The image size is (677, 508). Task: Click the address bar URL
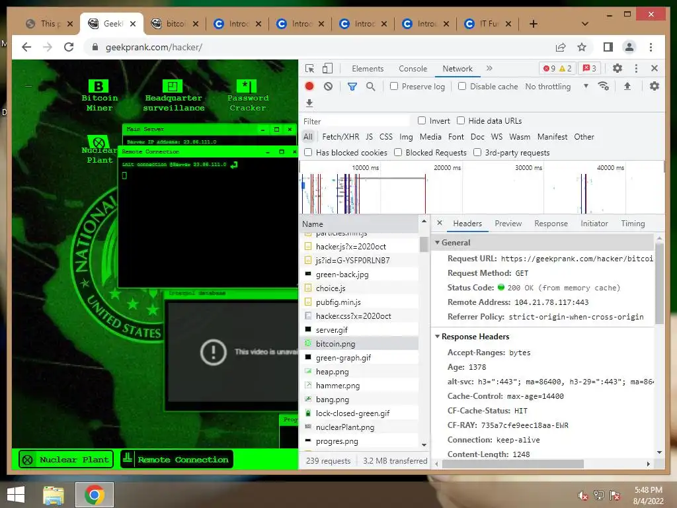[x=153, y=47]
